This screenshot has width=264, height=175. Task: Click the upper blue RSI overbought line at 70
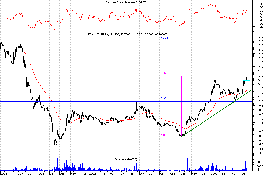[x=126, y=10]
